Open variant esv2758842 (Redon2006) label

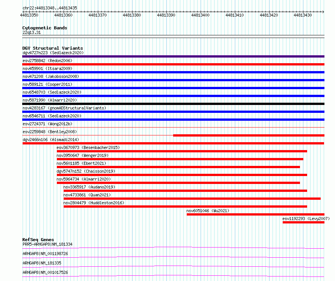47,61
